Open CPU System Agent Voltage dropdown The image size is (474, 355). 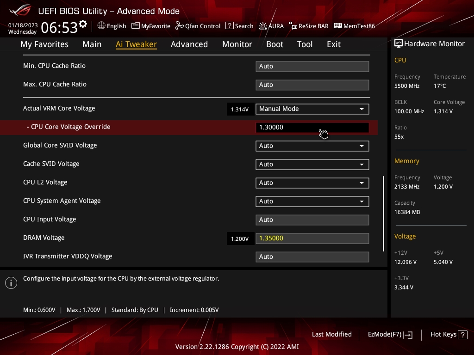coord(312,202)
